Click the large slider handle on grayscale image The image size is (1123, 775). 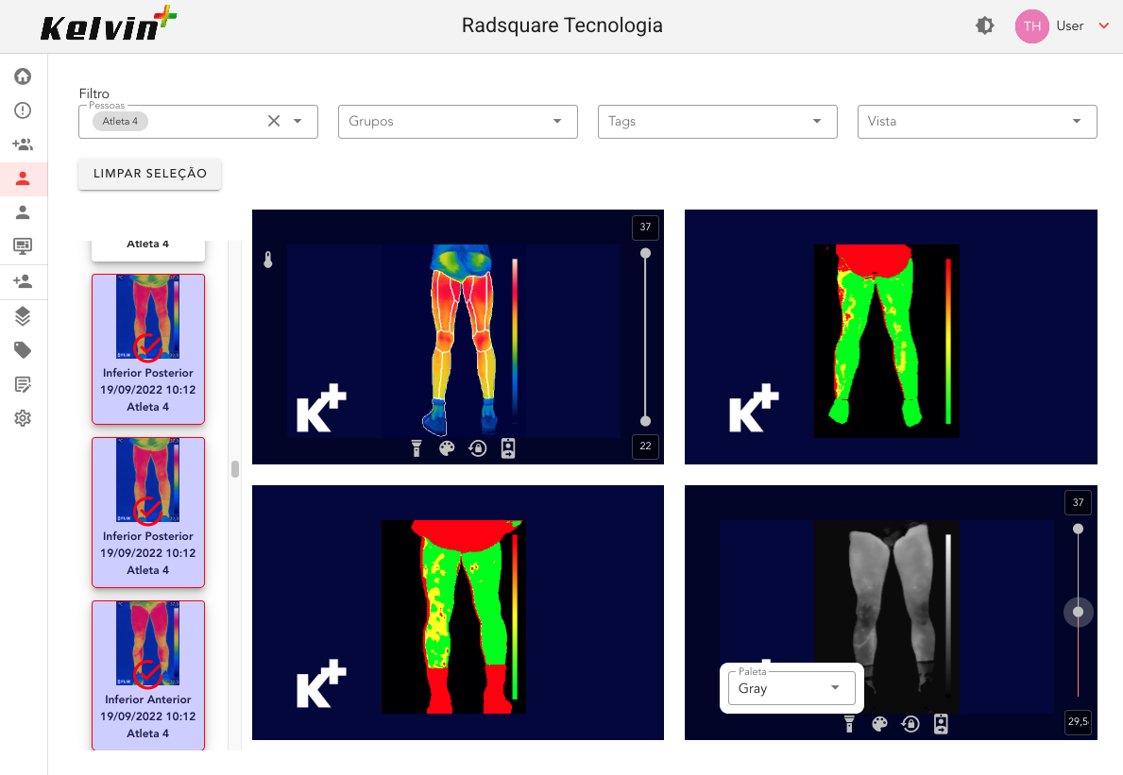[x=1078, y=613]
